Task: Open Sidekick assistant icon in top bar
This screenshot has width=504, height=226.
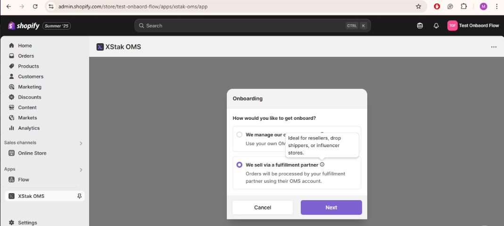Action: 420,26
